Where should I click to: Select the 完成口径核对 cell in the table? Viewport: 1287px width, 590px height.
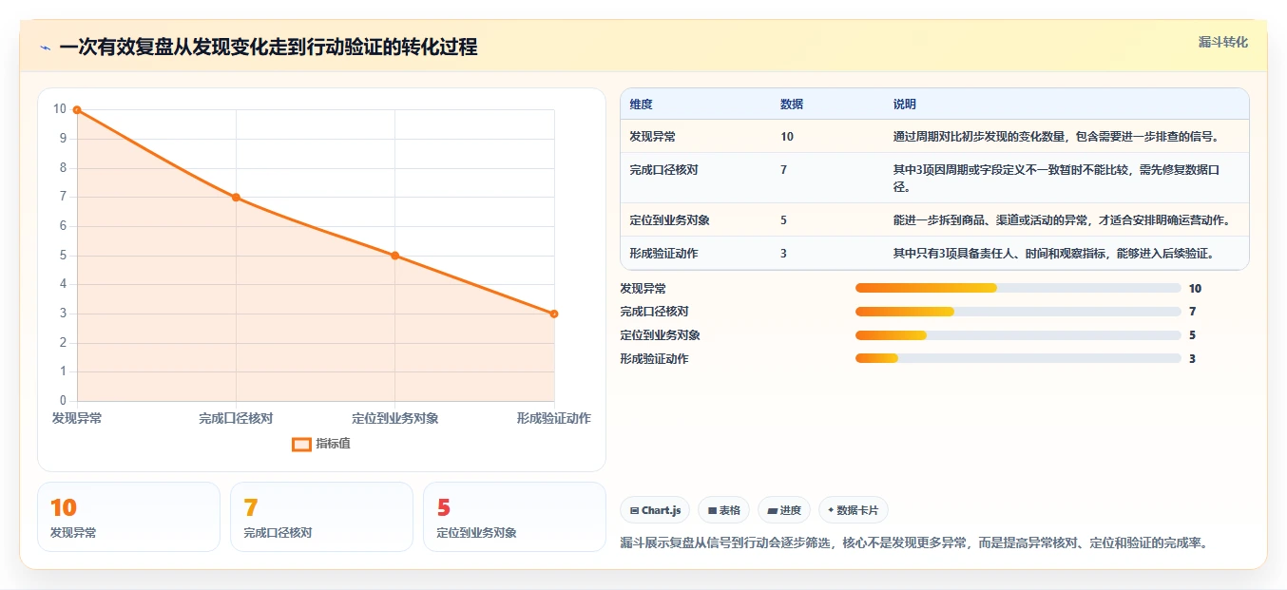[663, 170]
